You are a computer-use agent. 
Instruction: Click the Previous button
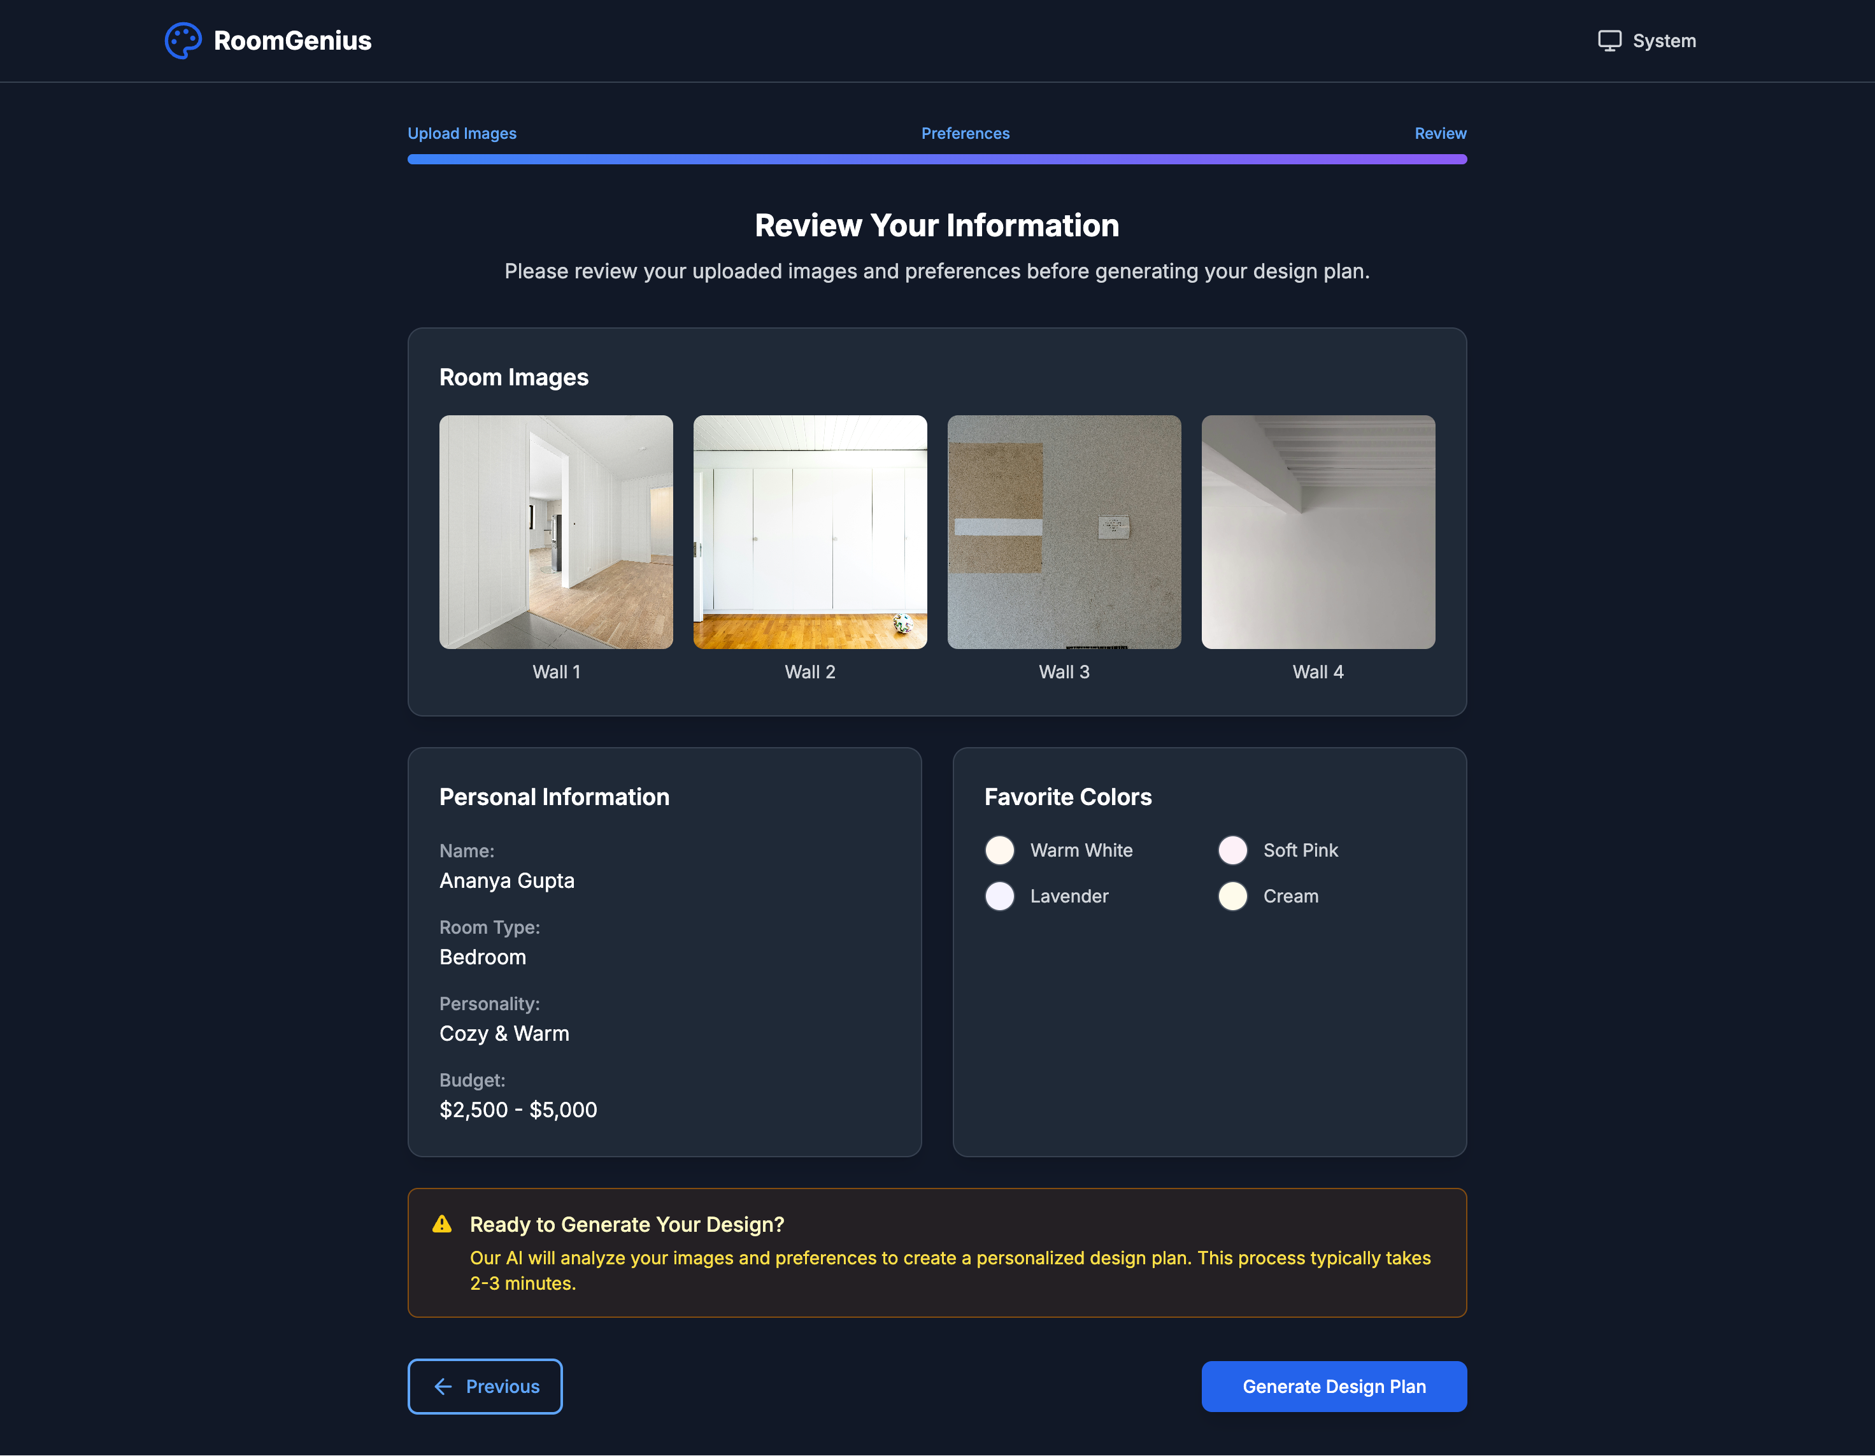tap(485, 1387)
